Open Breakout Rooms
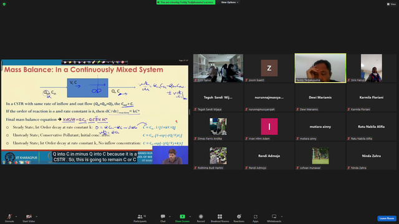The height and width of the screenshot is (224, 399). pos(220,218)
